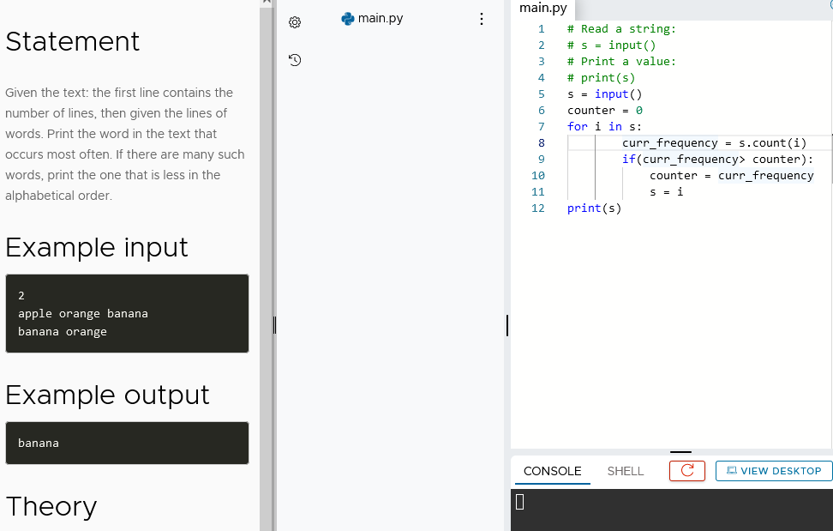Select the example input code block
Image resolution: width=833 pixels, height=531 pixels.
(127, 313)
